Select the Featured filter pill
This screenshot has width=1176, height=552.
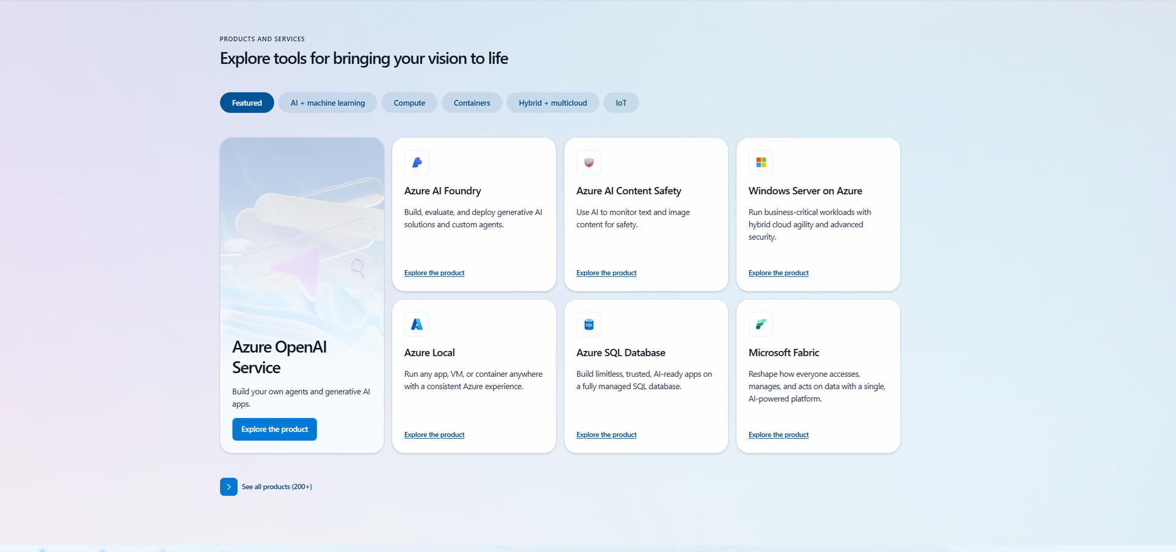pyautogui.click(x=246, y=102)
